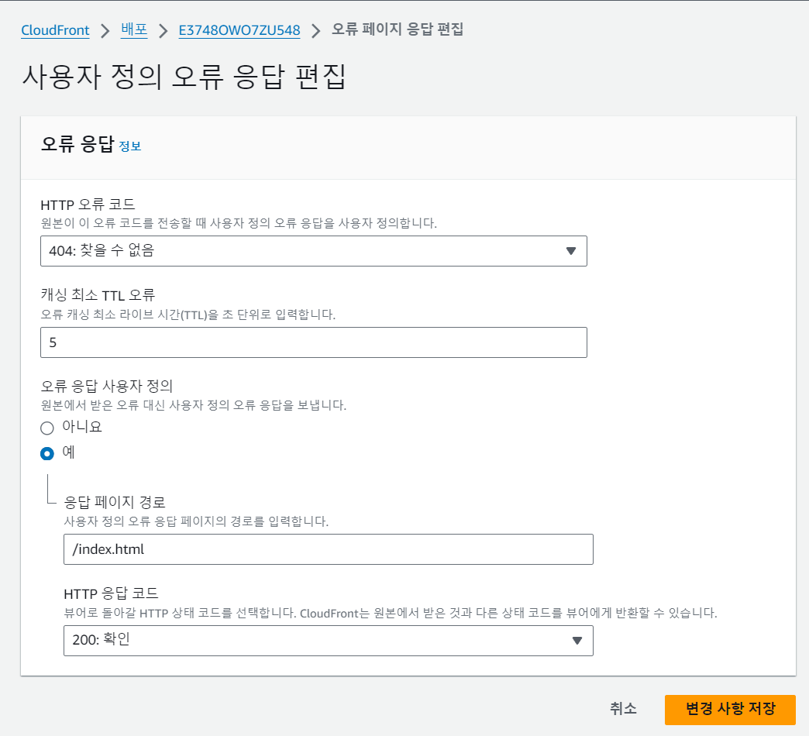Viewport: 809px width, 736px height.
Task: Open distribution E3748OWO7ZU548 from breadcrumb
Action: [x=239, y=30]
